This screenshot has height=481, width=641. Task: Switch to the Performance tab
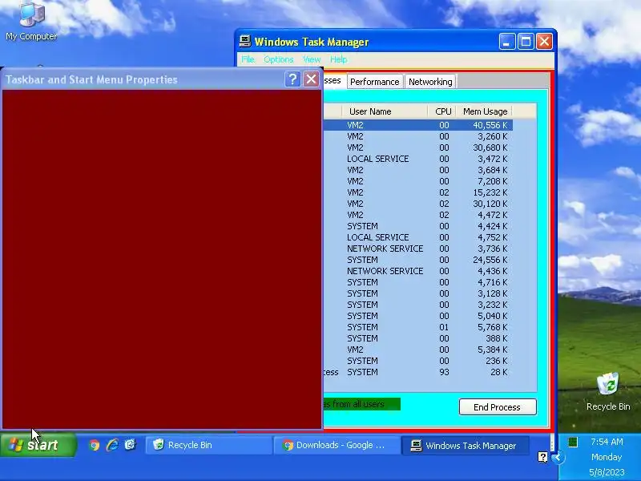[375, 82]
